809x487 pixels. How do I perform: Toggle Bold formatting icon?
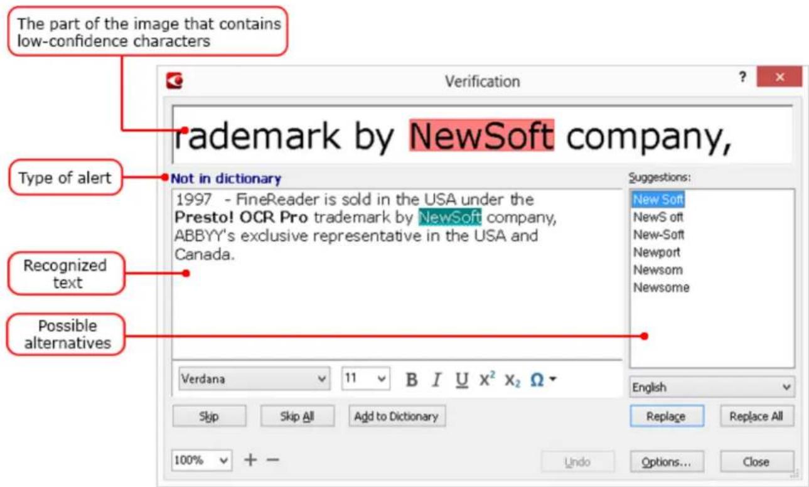(412, 380)
